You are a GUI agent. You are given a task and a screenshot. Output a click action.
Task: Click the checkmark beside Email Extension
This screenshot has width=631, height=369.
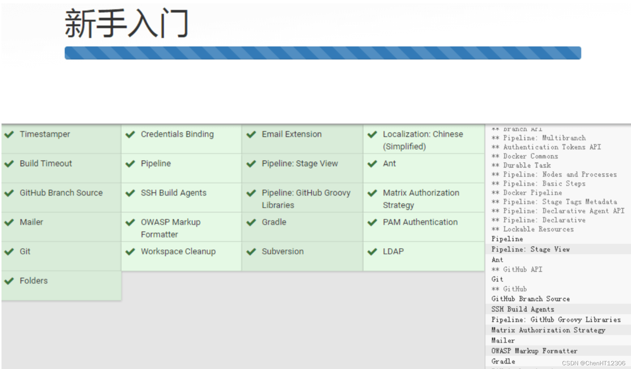pos(251,134)
